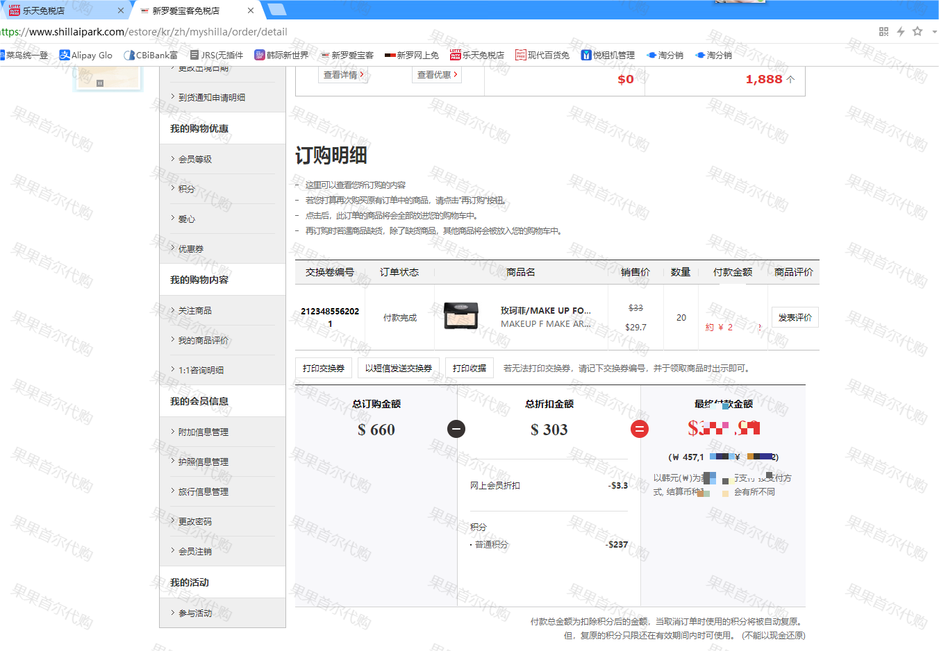Open 优惠券 in the sidebar
Viewport: 939px width, 651px height.
pyautogui.click(x=191, y=248)
